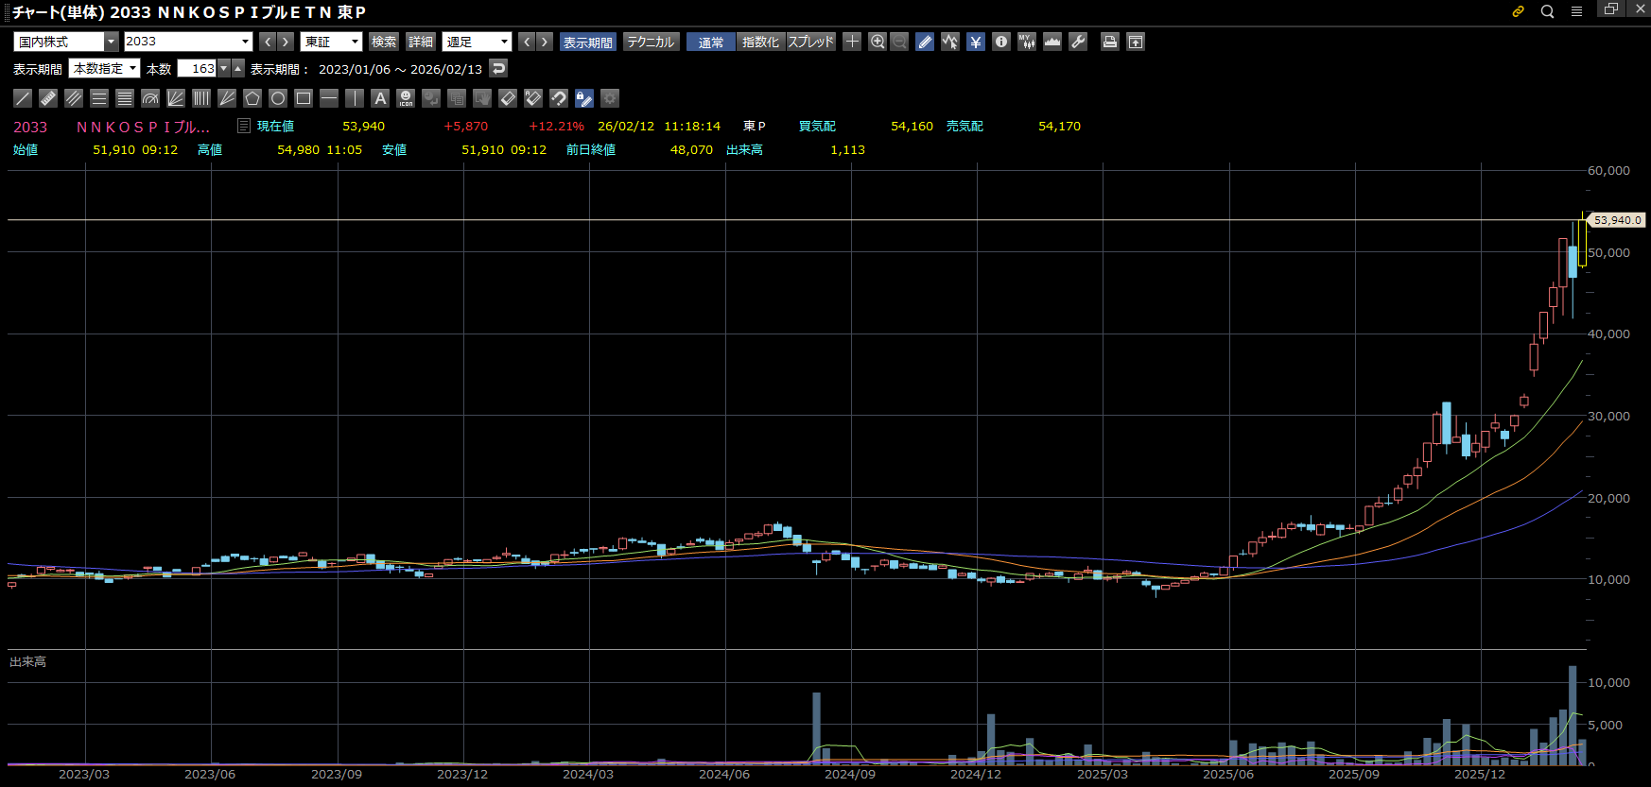Click the yellow chain link icon
1651x787 pixels.
[1519, 11]
